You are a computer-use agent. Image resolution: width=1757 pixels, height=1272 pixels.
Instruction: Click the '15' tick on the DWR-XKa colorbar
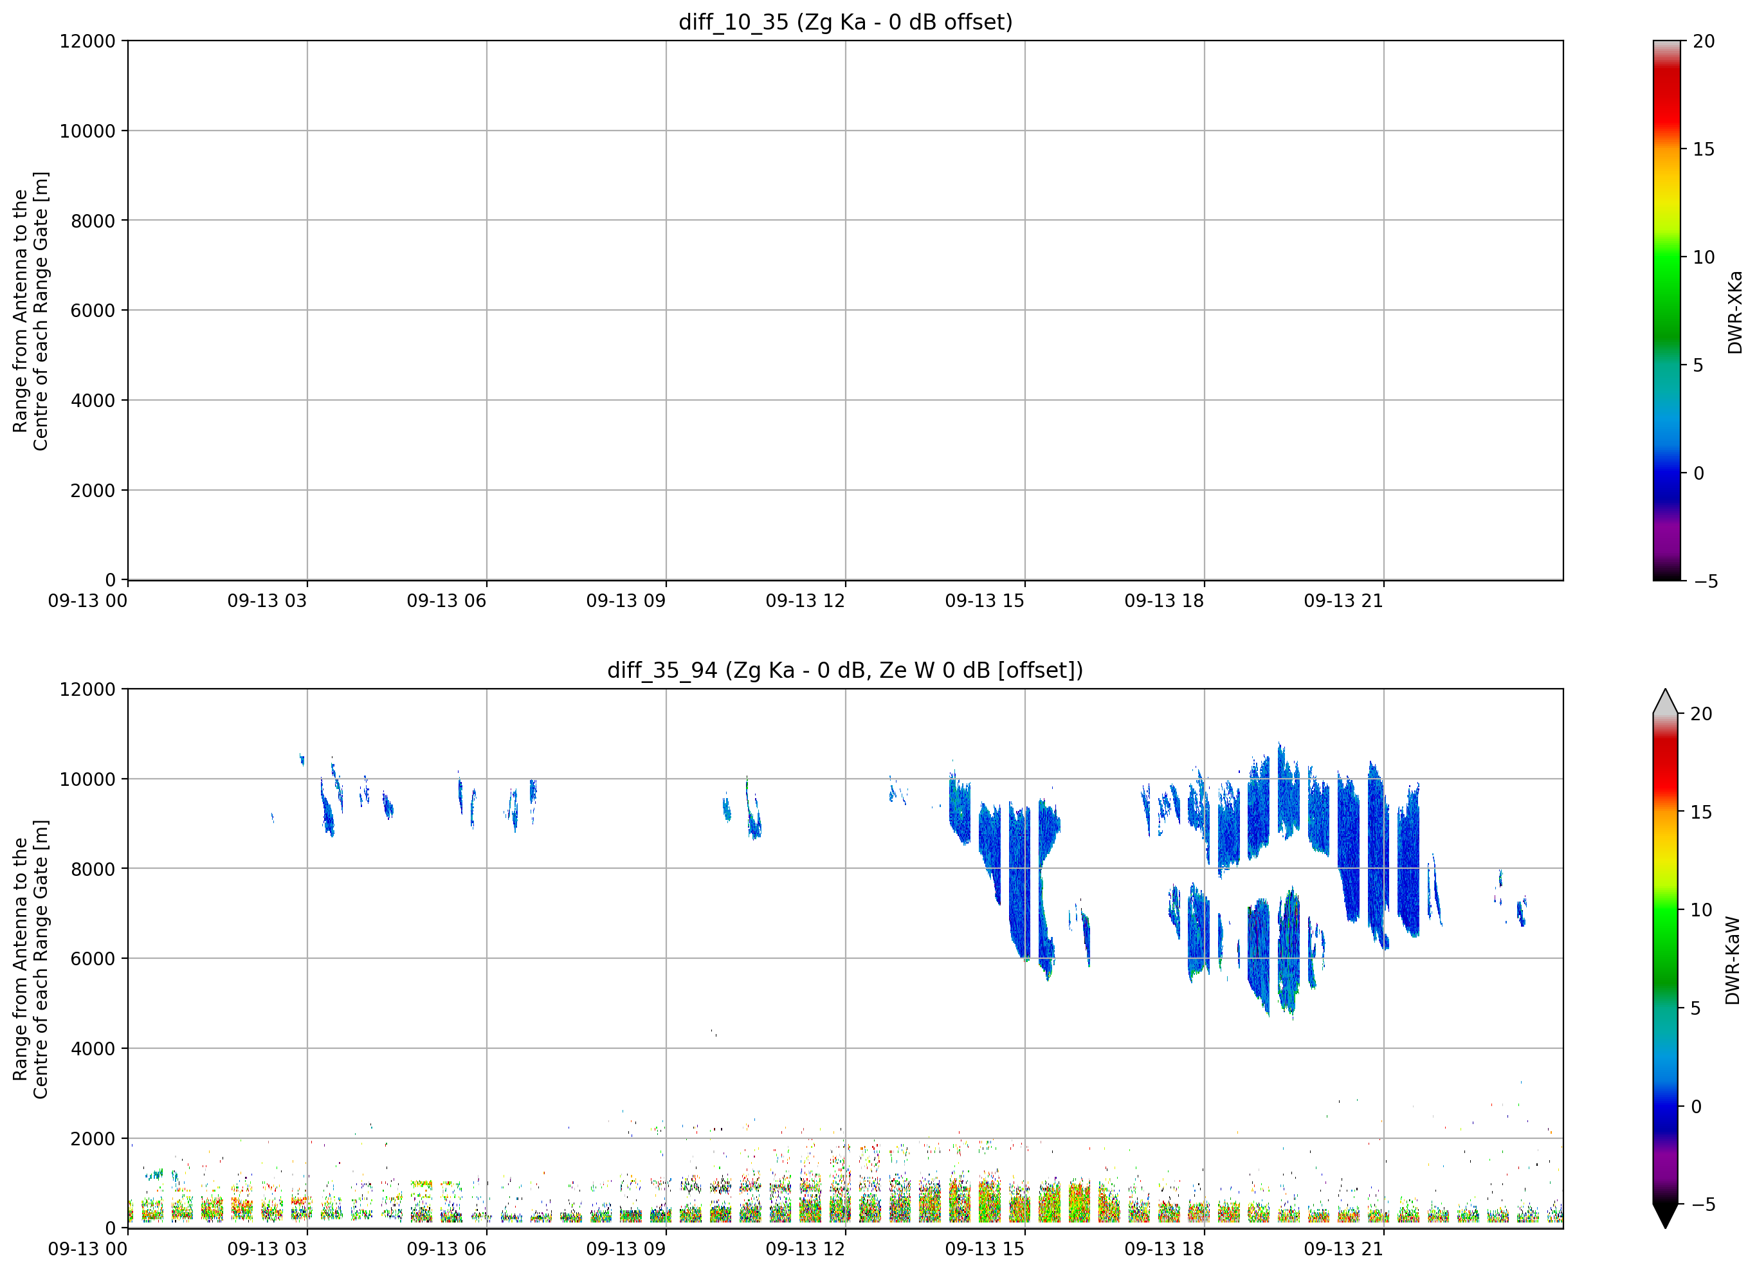1704,149
